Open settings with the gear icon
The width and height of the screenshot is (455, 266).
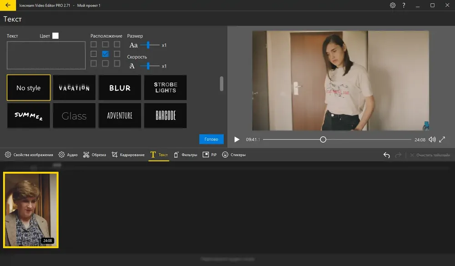[x=393, y=5]
